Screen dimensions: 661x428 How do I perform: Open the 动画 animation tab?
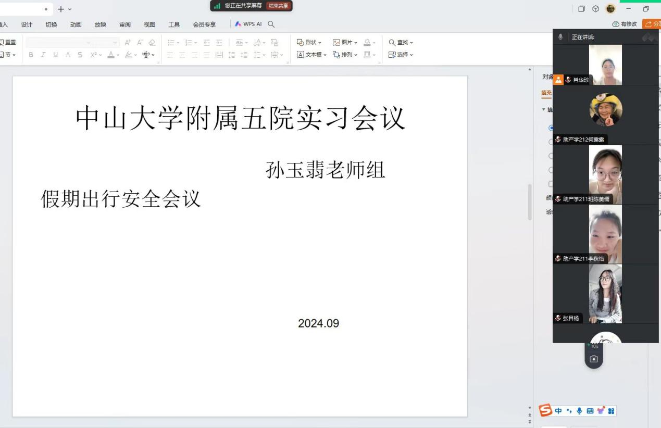pos(76,24)
